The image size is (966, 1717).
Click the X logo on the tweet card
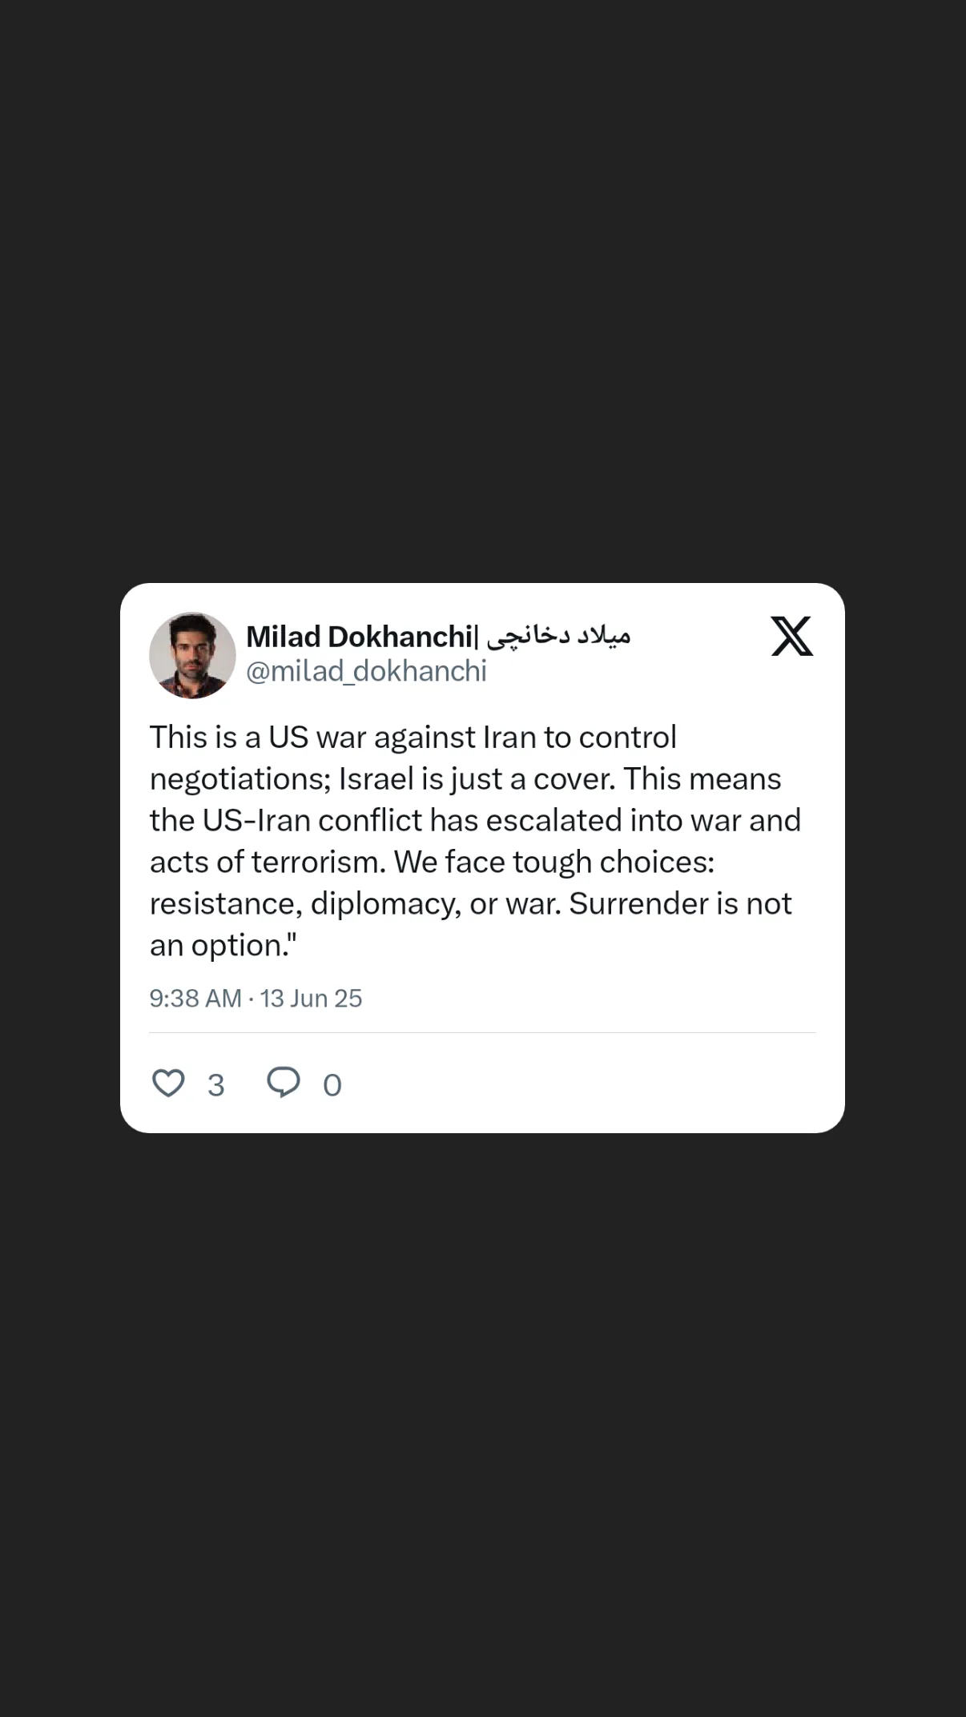pos(792,636)
